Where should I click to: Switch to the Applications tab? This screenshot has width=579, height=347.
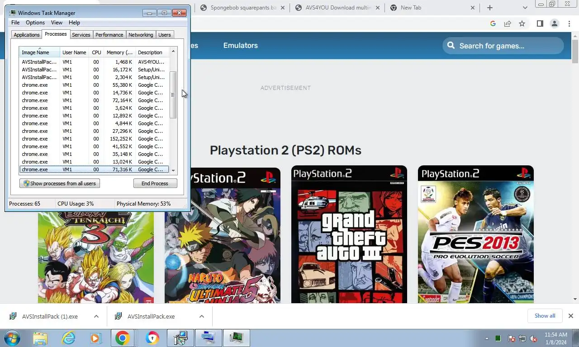click(27, 35)
